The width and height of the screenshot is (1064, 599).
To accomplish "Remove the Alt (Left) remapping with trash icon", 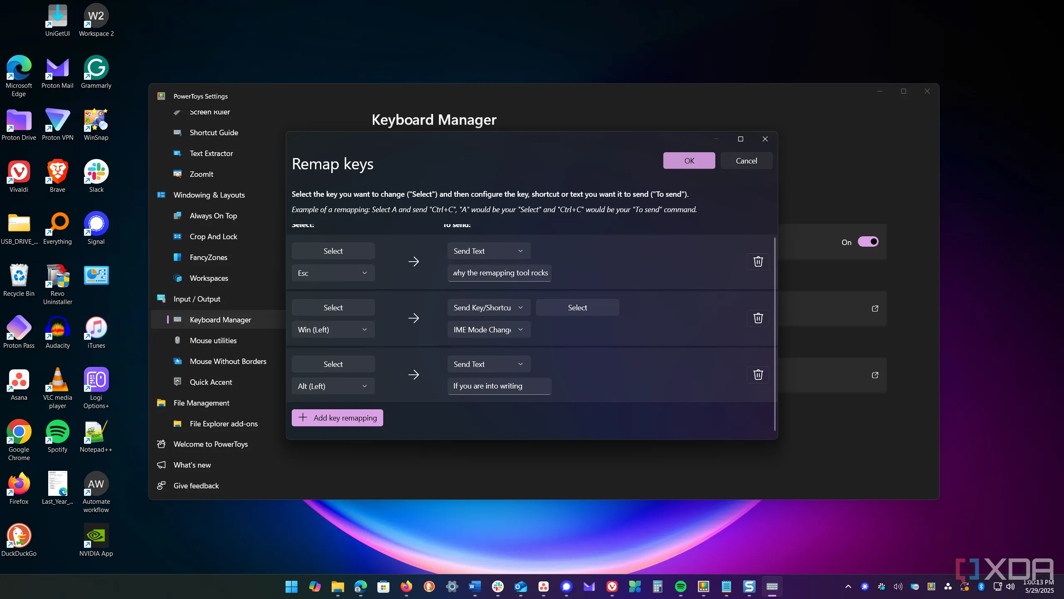I will (x=758, y=375).
